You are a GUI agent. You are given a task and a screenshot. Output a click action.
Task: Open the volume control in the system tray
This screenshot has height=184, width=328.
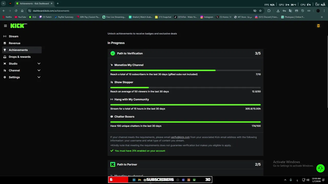(308, 180)
